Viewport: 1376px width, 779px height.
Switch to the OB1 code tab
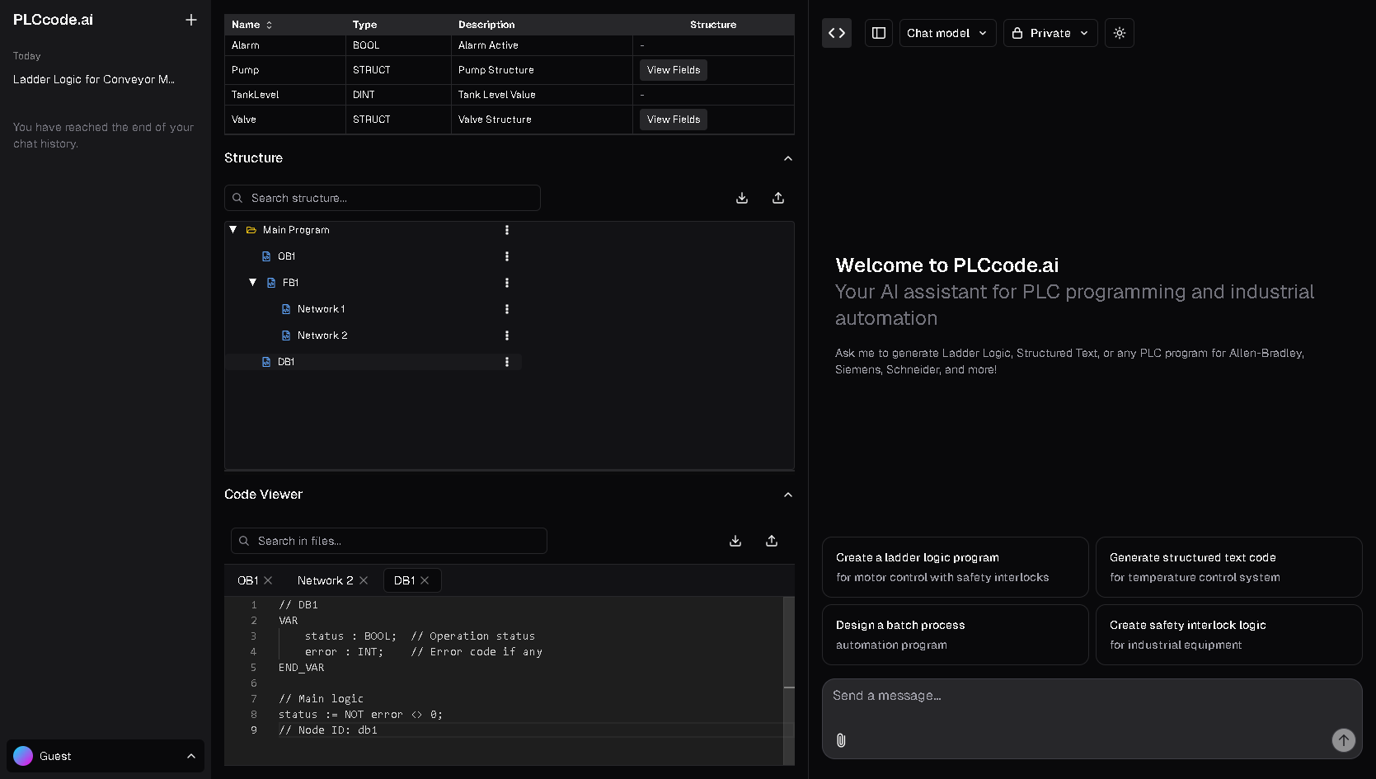tap(247, 580)
